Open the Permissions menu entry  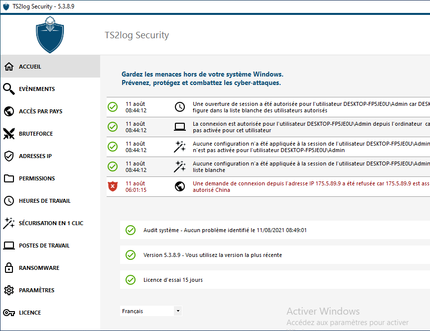(50, 178)
